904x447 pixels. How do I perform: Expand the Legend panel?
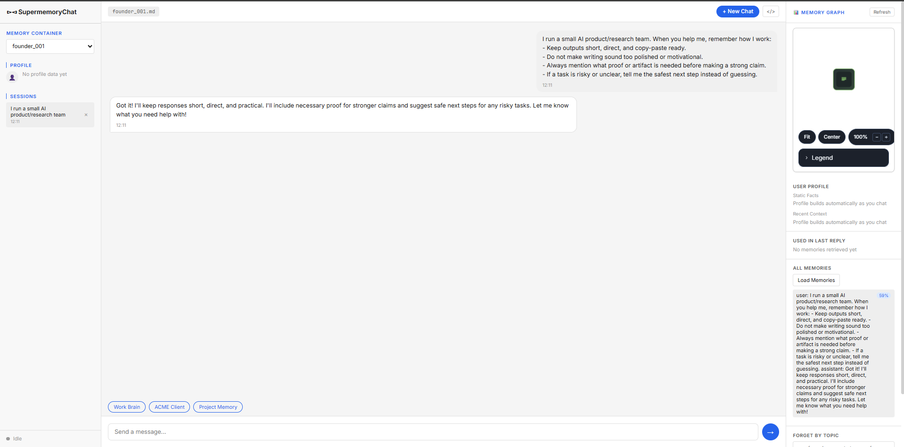(843, 158)
